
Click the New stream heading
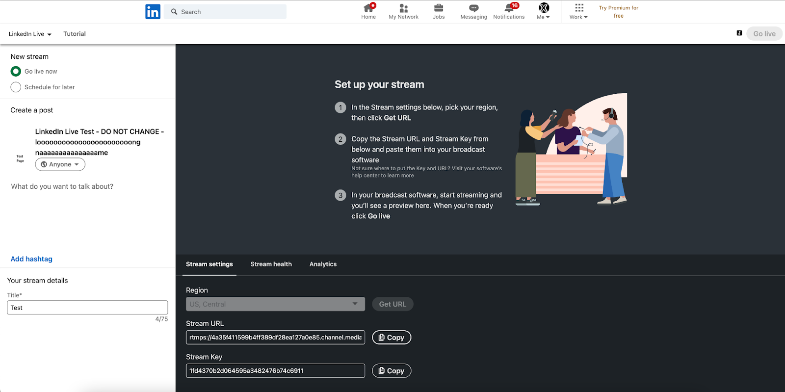(x=29, y=57)
